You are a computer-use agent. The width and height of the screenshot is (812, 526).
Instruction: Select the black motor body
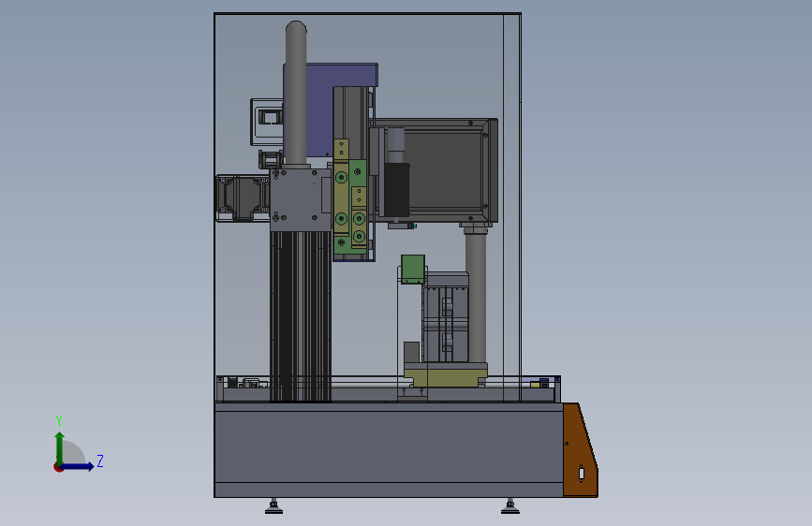tap(397, 189)
